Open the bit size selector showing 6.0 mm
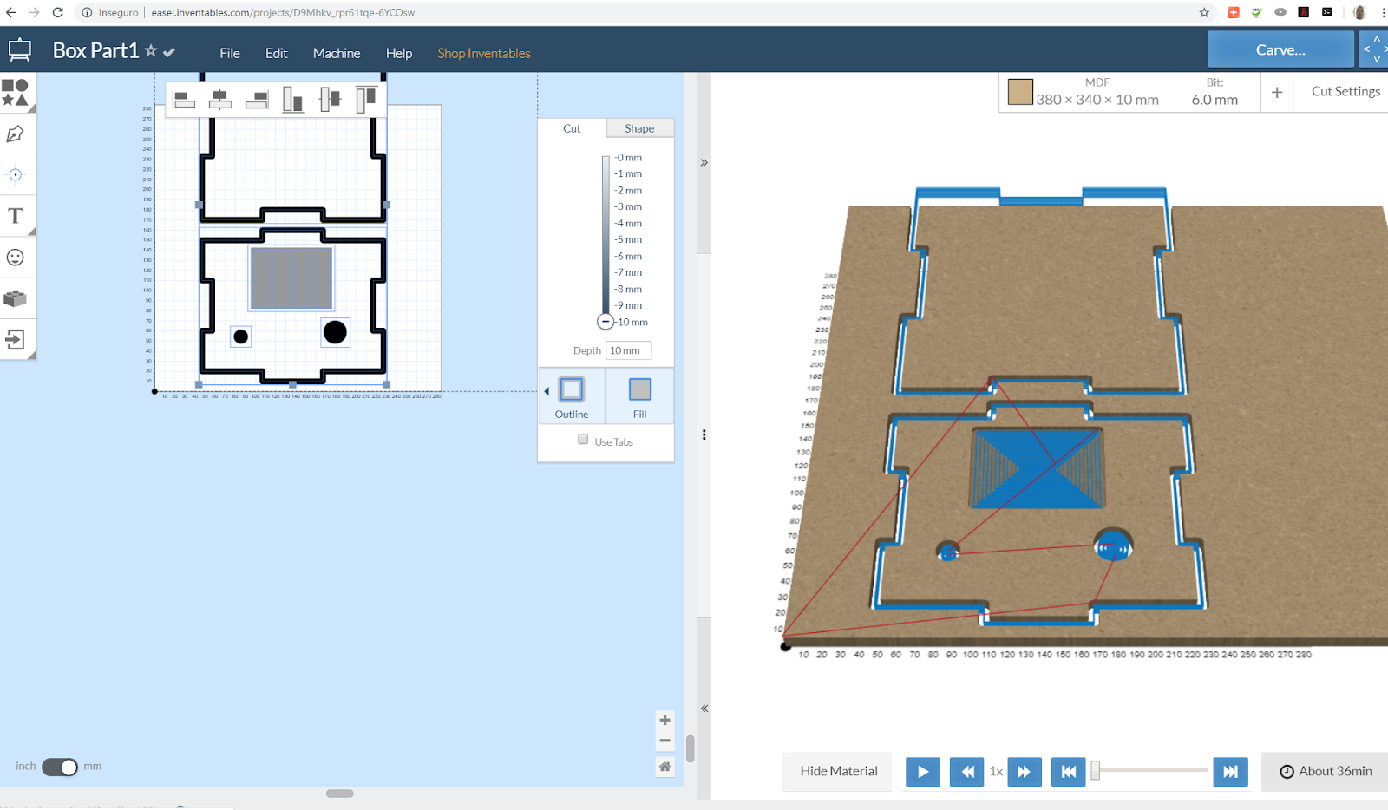 [x=1214, y=92]
